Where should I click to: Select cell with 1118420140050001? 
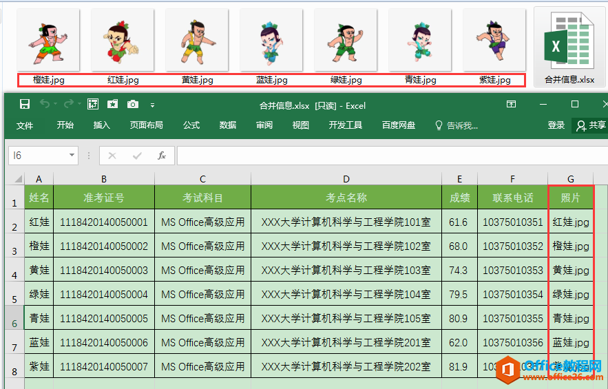pos(104,222)
